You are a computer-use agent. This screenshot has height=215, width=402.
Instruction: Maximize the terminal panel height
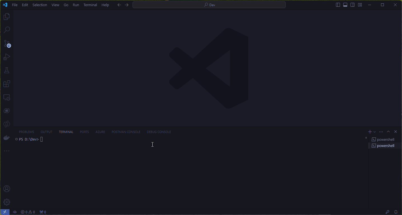point(388,132)
